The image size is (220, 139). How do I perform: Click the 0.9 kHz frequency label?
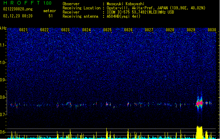click(3, 80)
